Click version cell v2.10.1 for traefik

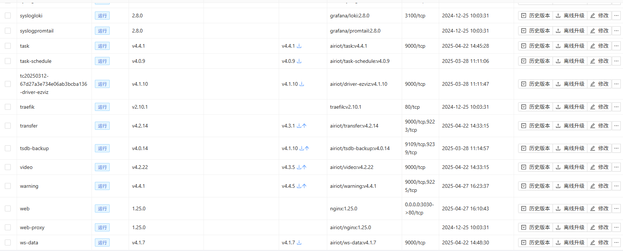pos(140,107)
